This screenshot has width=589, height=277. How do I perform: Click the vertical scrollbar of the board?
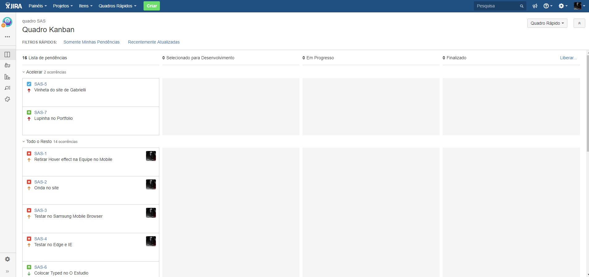(587, 103)
